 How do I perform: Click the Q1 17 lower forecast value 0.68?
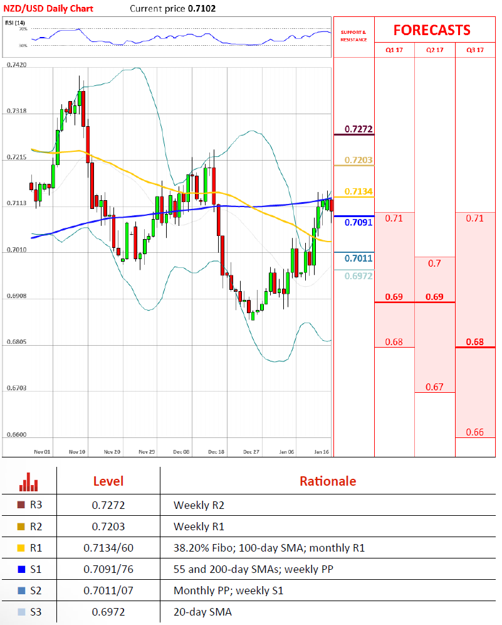pyautogui.click(x=394, y=342)
